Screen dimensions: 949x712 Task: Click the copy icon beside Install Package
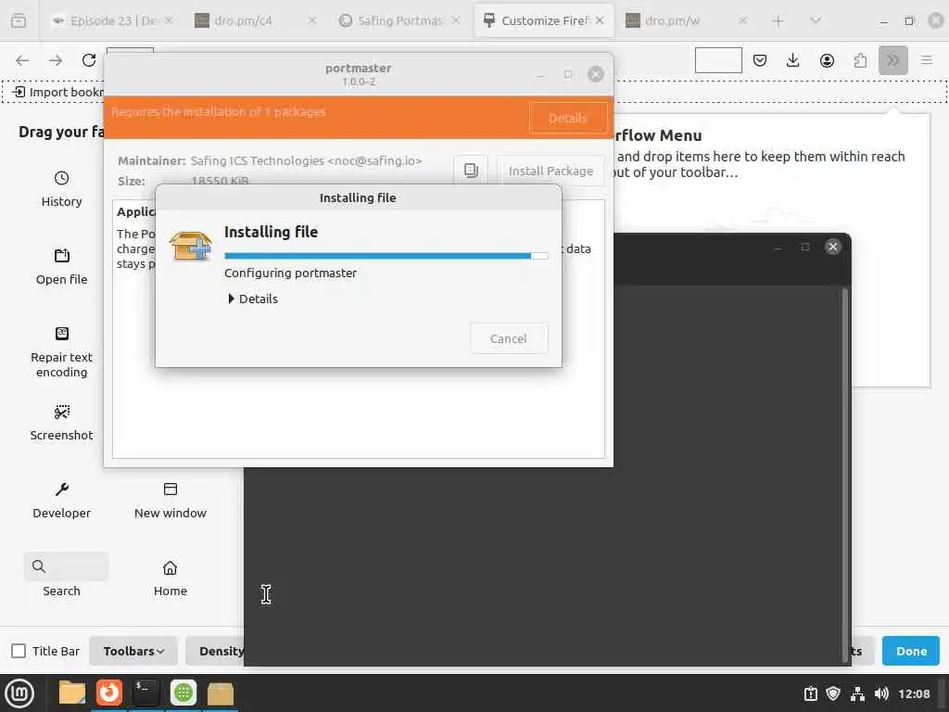471,171
